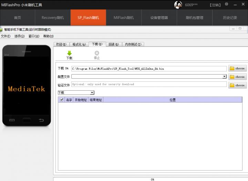Click the MediaTek phone preview image
Image resolution: width=248 pixels, height=181 pixels.
click(x=27, y=85)
